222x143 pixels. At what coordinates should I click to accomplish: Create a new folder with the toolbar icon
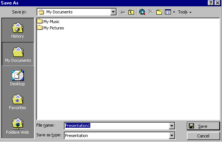point(159,12)
